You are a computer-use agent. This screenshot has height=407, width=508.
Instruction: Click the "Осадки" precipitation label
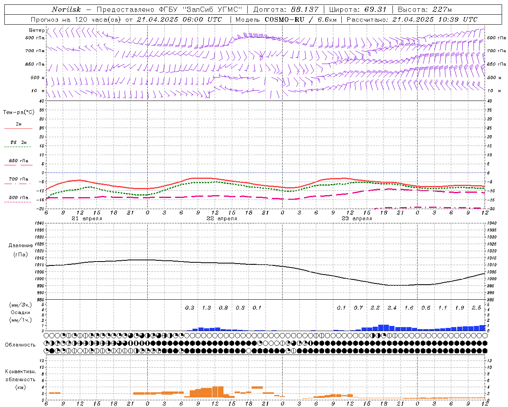20,312
